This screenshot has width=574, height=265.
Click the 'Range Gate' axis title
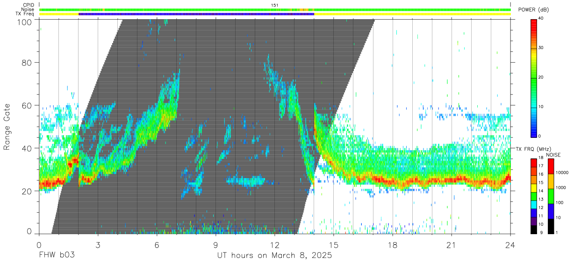coord(7,127)
